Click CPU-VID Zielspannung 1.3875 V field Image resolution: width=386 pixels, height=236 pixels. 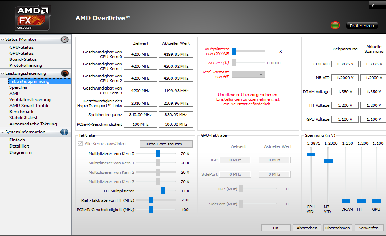(345, 64)
